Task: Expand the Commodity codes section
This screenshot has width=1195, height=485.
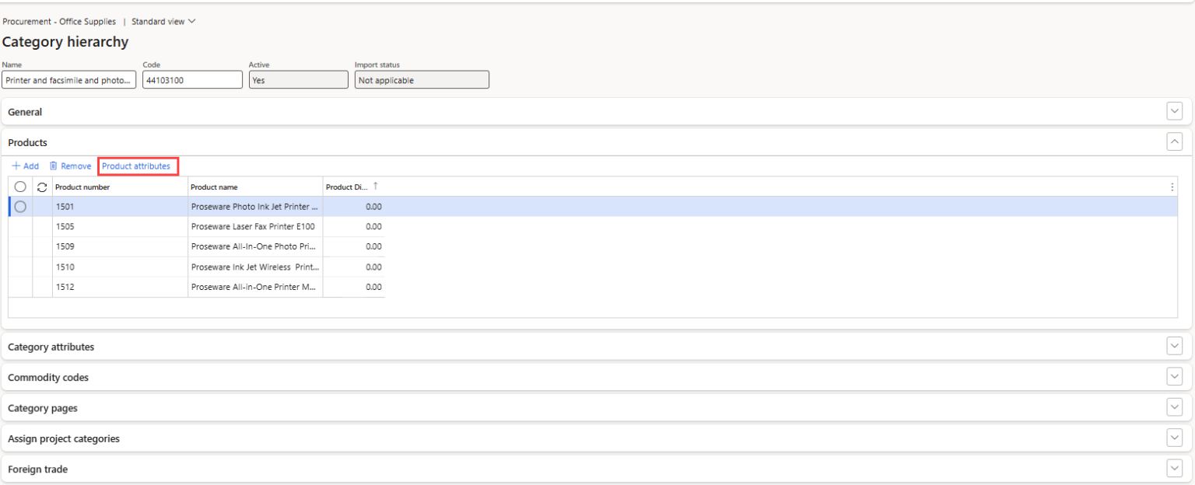Action: click(x=1174, y=376)
